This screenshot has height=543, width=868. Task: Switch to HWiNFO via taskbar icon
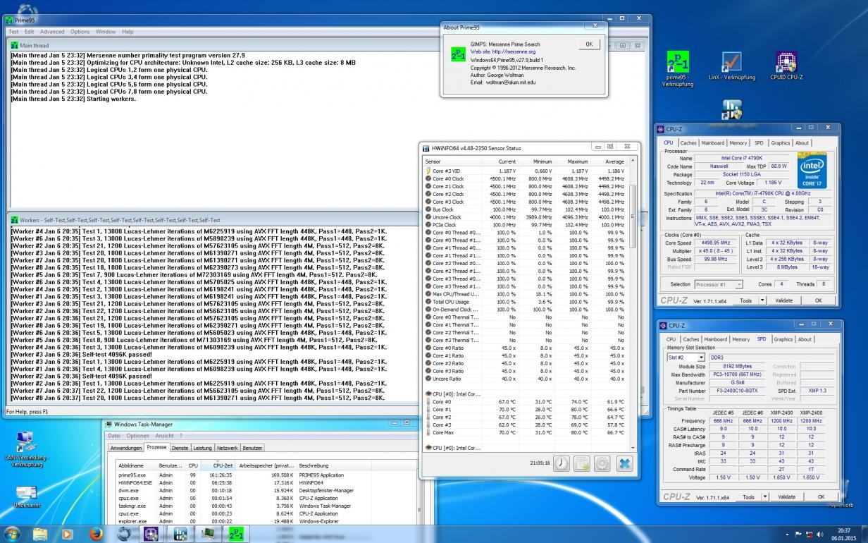coord(180,534)
